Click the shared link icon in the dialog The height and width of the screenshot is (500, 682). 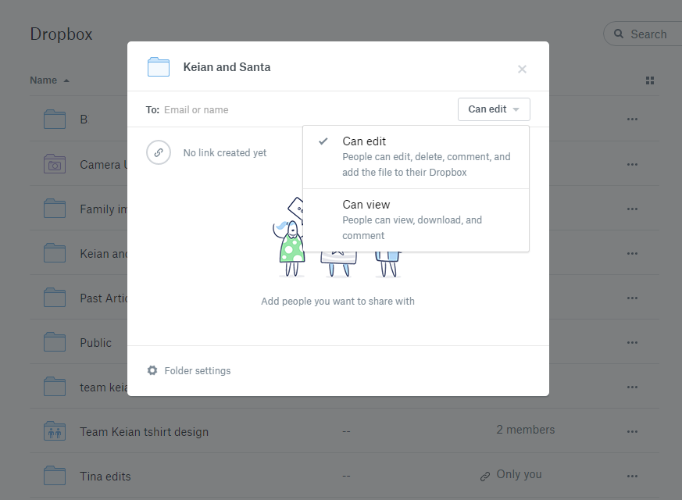(x=159, y=152)
